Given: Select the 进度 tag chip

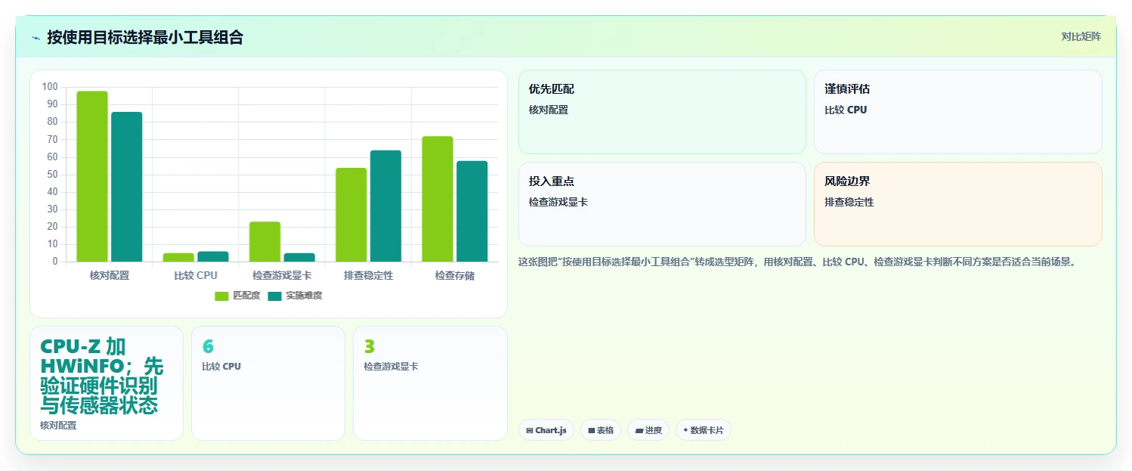Looking at the screenshot, I should pyautogui.click(x=648, y=430).
